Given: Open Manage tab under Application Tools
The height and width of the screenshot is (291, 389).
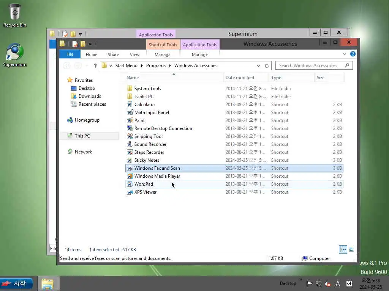Looking at the screenshot, I should tap(200, 55).
